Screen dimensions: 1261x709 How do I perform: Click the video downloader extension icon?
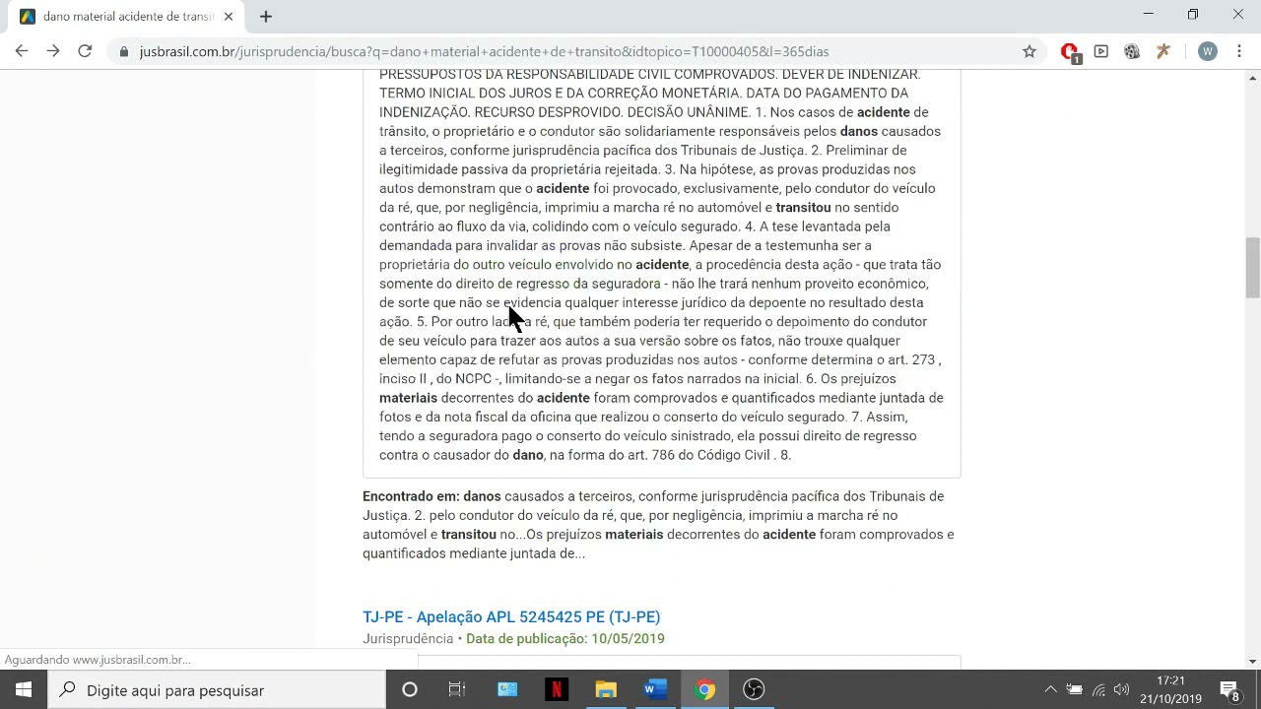click(1101, 51)
